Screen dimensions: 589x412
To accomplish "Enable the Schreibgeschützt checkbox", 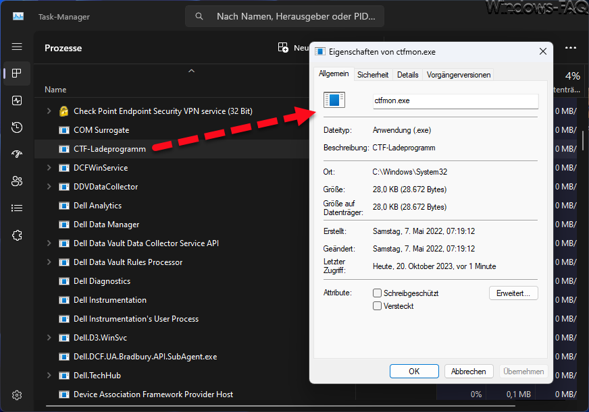I will [377, 293].
